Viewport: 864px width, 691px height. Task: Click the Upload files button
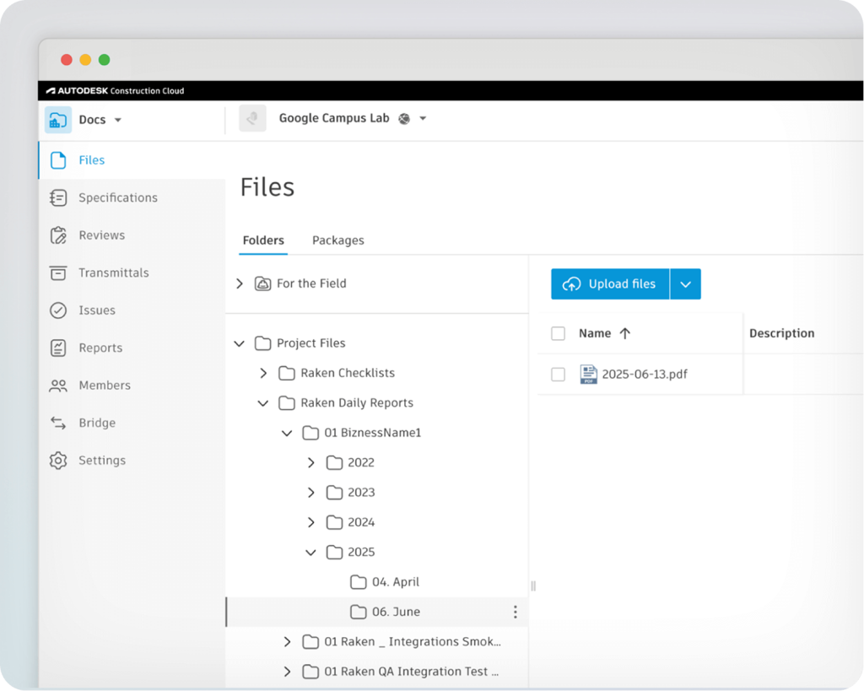610,284
